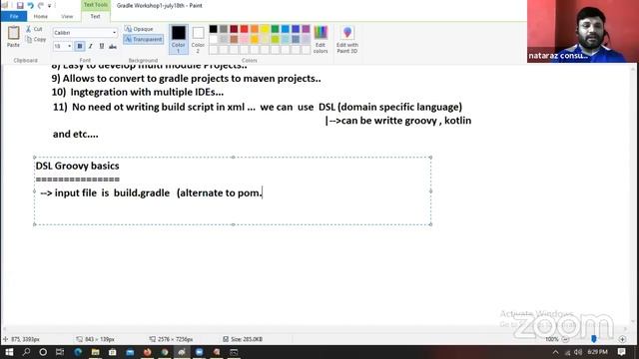Zoom out using the minus button
This screenshot has height=359, width=639.
point(565,339)
